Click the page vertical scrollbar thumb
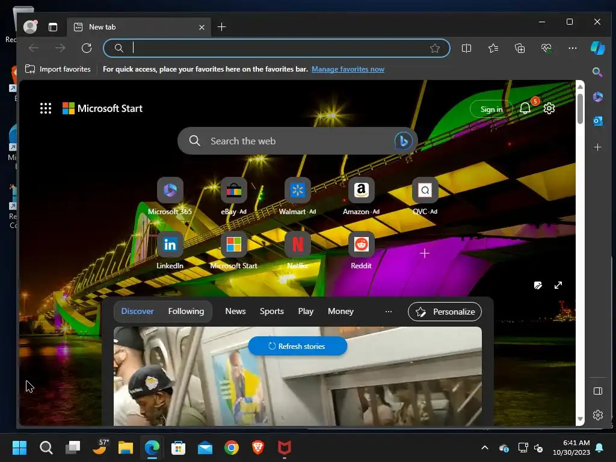 [x=580, y=108]
